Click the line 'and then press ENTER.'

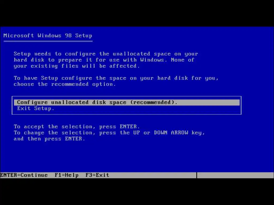[49, 139]
